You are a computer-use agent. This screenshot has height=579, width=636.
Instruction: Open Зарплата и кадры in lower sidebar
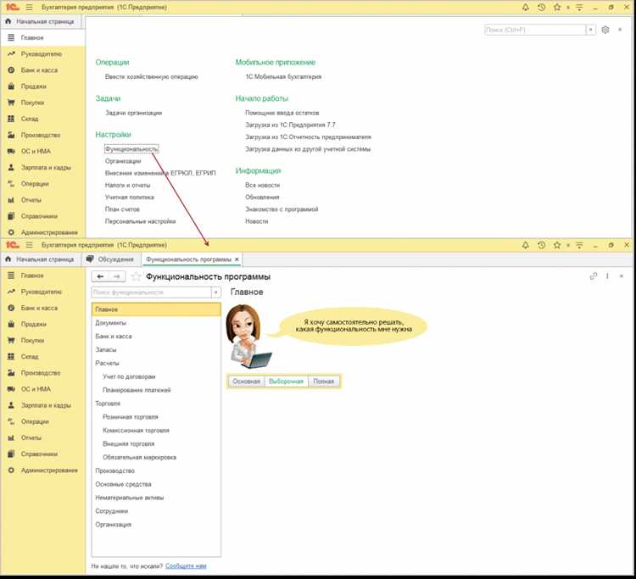[x=46, y=405]
